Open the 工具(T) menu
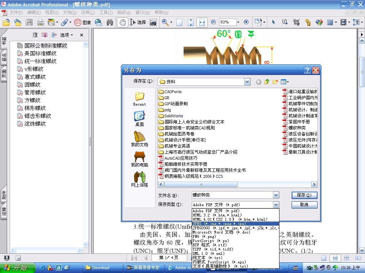This screenshot has height=273, width=365. tap(106, 12)
